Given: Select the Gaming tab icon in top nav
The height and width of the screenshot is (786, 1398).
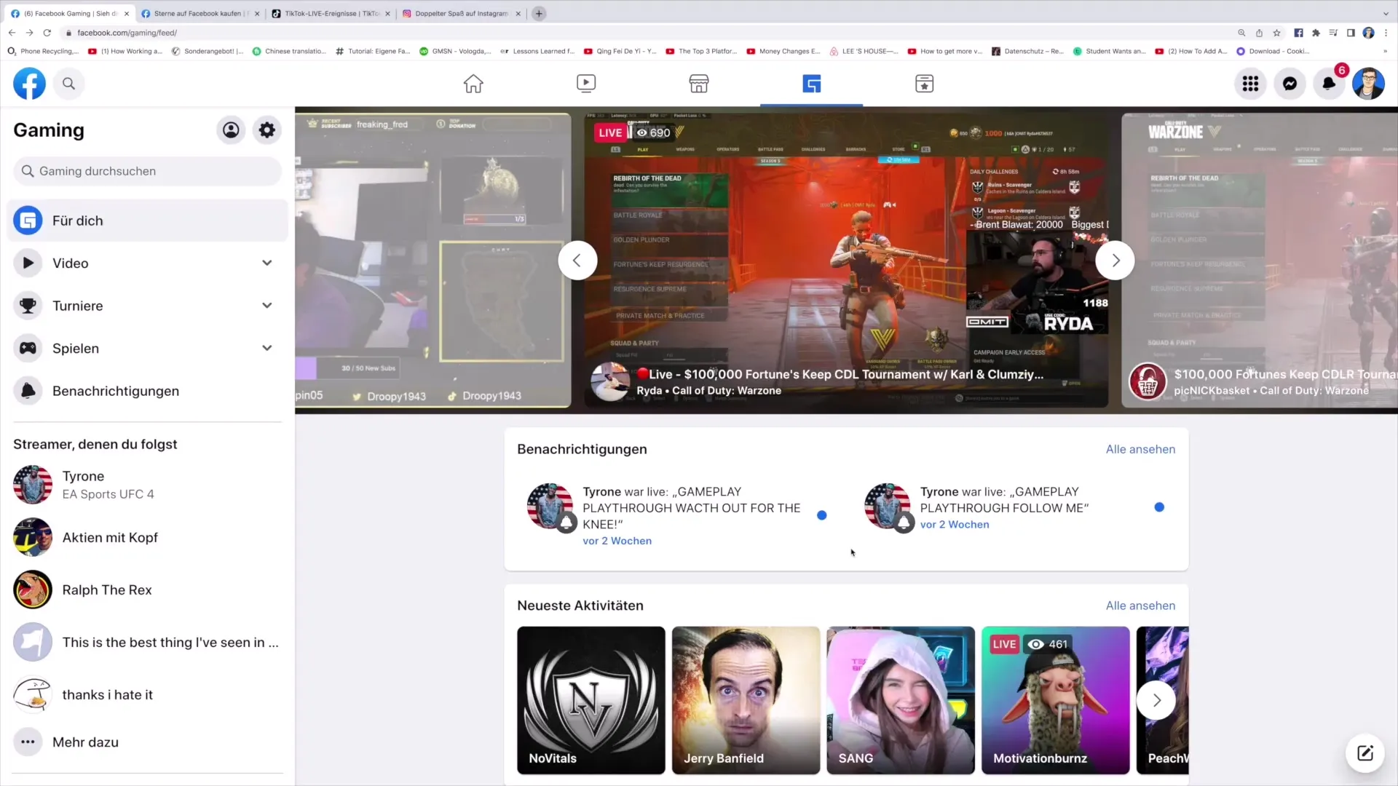Looking at the screenshot, I should 812,84.
